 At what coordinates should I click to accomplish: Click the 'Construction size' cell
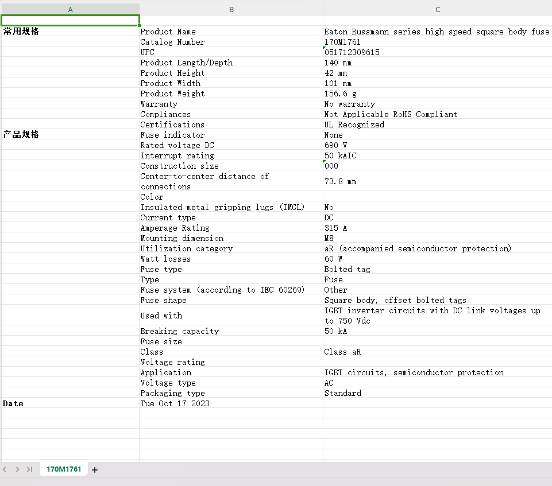231,166
